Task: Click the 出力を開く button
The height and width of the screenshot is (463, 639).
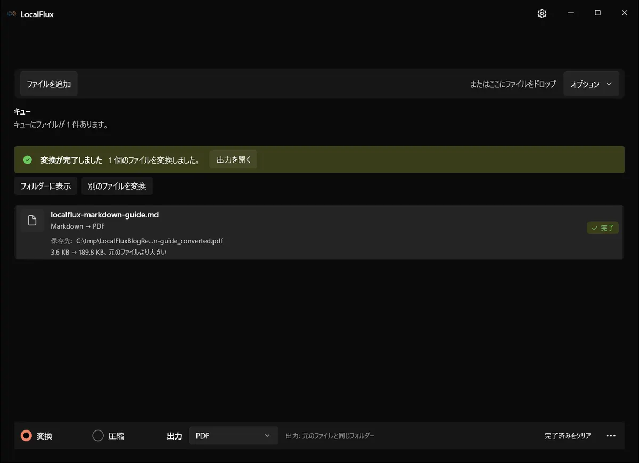Action: point(234,160)
